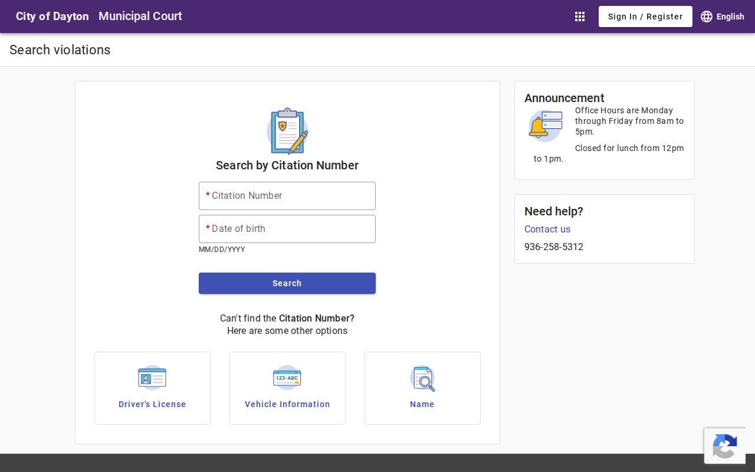
Task: Click the Office Hours announcement text
Action: pyautogui.click(x=629, y=121)
